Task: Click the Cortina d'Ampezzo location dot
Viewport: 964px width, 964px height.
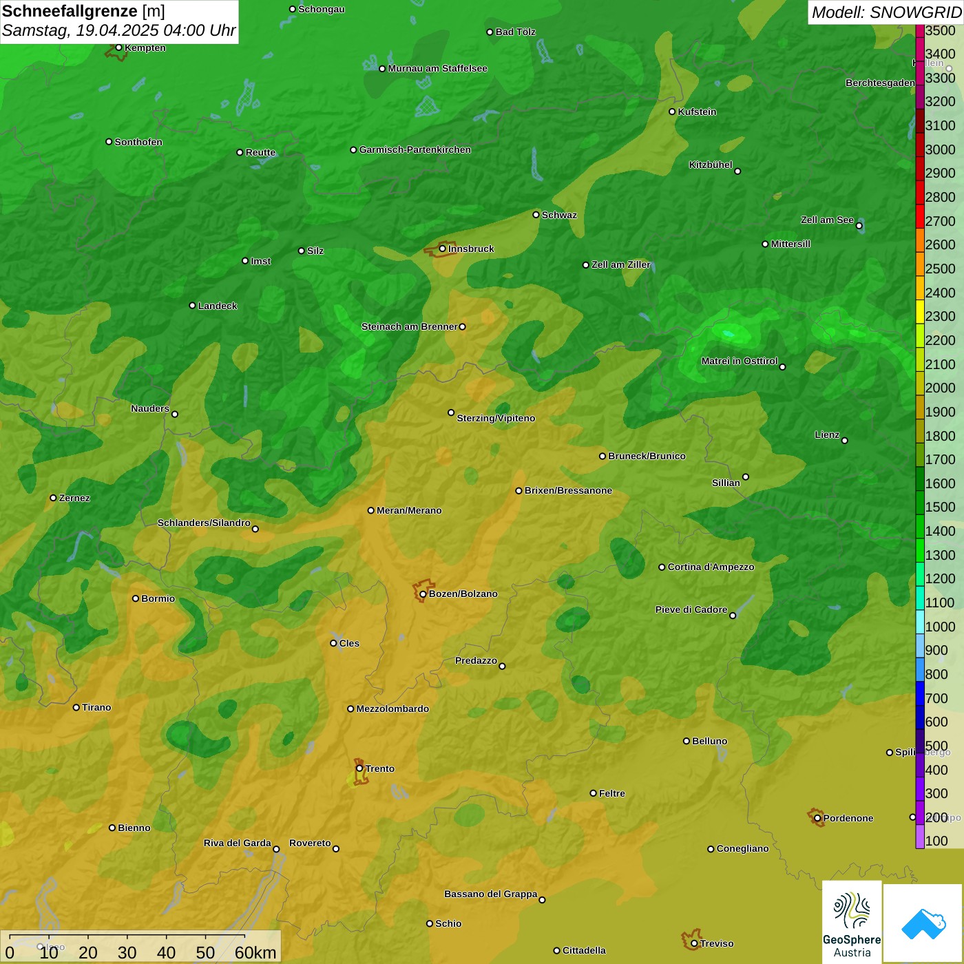Action: click(662, 567)
